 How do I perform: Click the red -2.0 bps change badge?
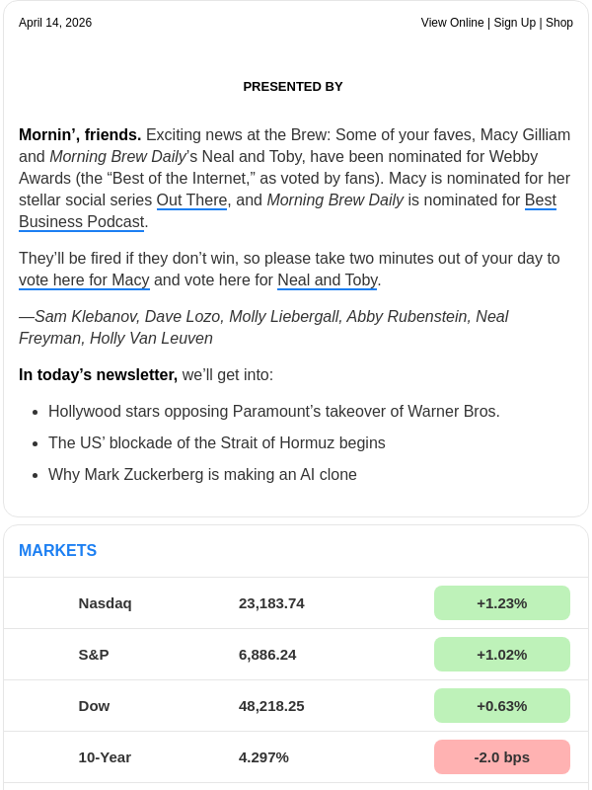(501, 757)
